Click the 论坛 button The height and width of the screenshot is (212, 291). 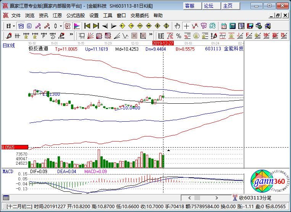click(211, 6)
